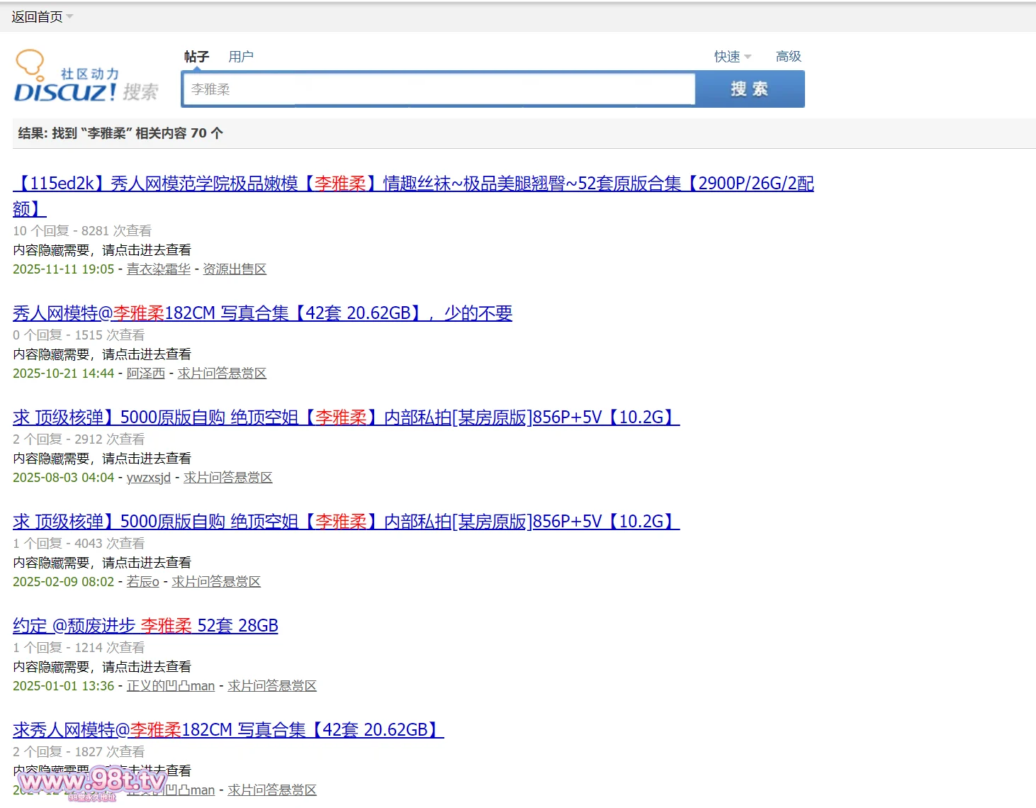Visit author 阿泽西 profile
This screenshot has width=1036, height=808.
(145, 374)
